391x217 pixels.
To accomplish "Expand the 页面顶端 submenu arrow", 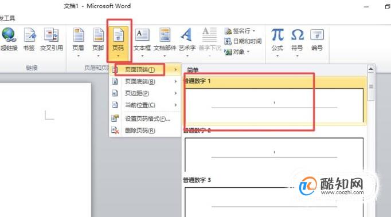I will coord(175,70).
